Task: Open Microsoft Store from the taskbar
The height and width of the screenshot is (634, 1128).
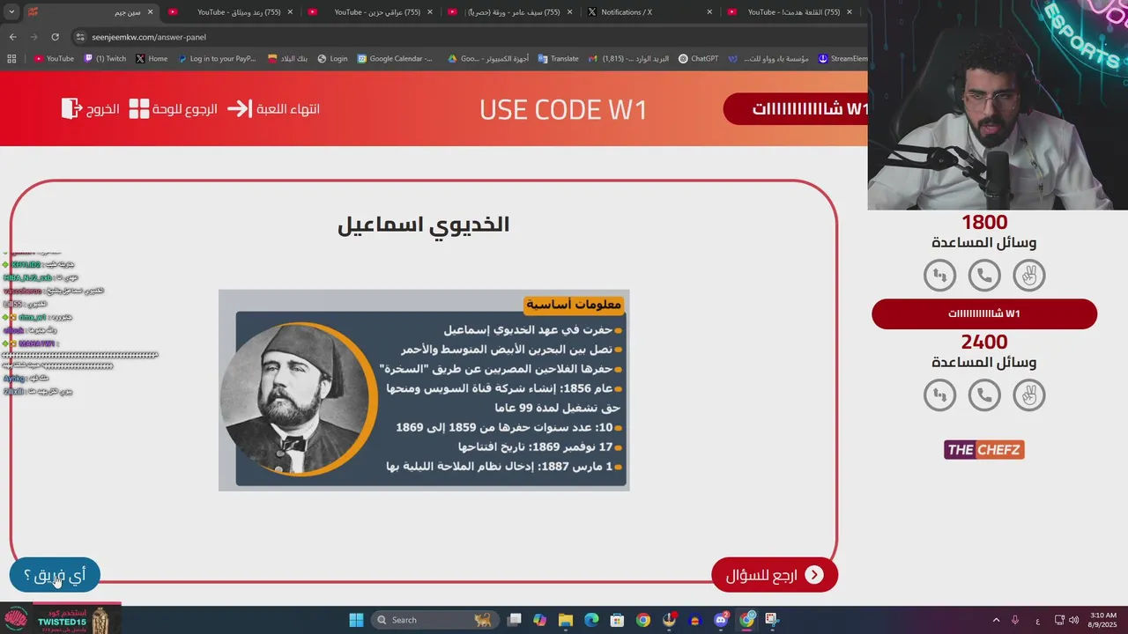Action: coord(618,620)
